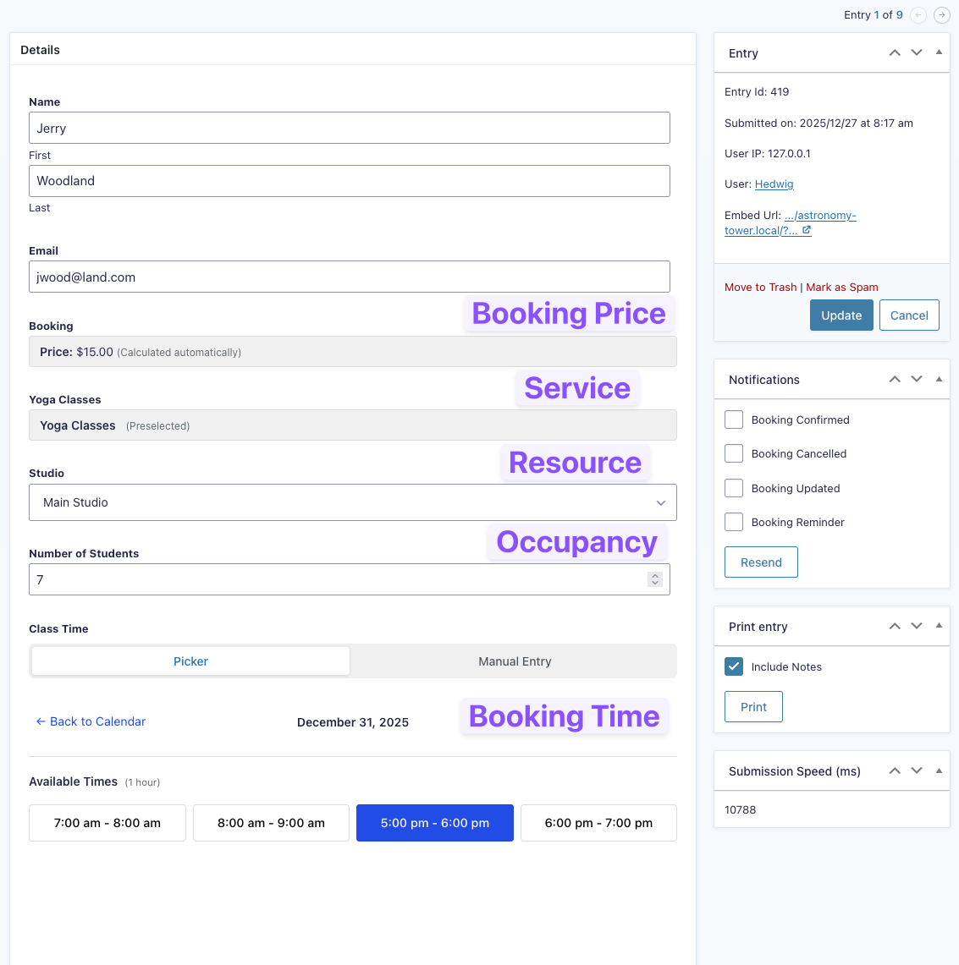Click external link icon beside Embed Url

tap(807, 230)
